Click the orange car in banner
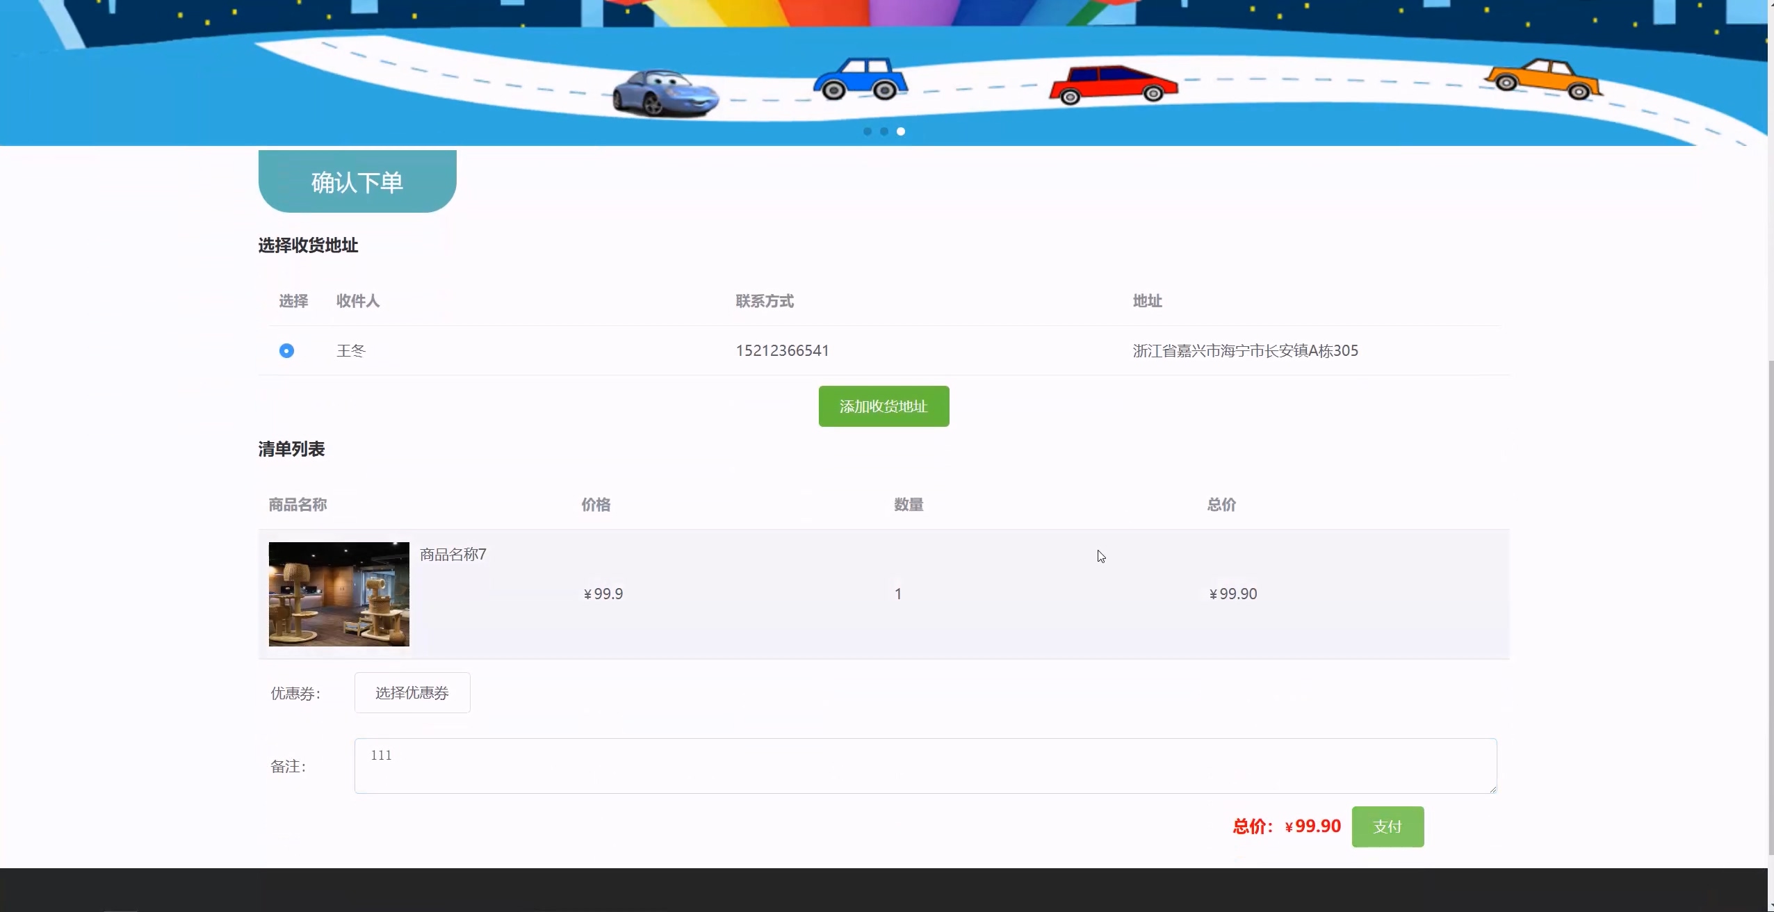The height and width of the screenshot is (912, 1774). coord(1543,81)
